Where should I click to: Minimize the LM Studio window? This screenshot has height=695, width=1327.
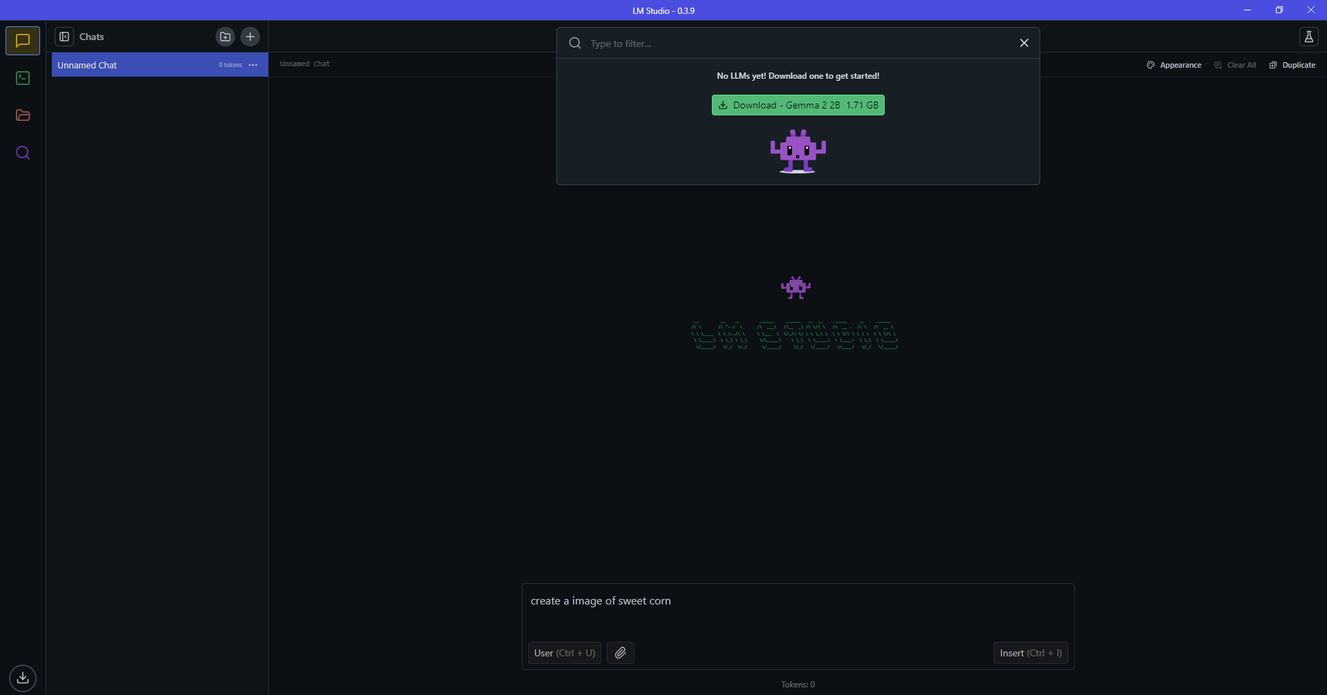pyautogui.click(x=1248, y=10)
